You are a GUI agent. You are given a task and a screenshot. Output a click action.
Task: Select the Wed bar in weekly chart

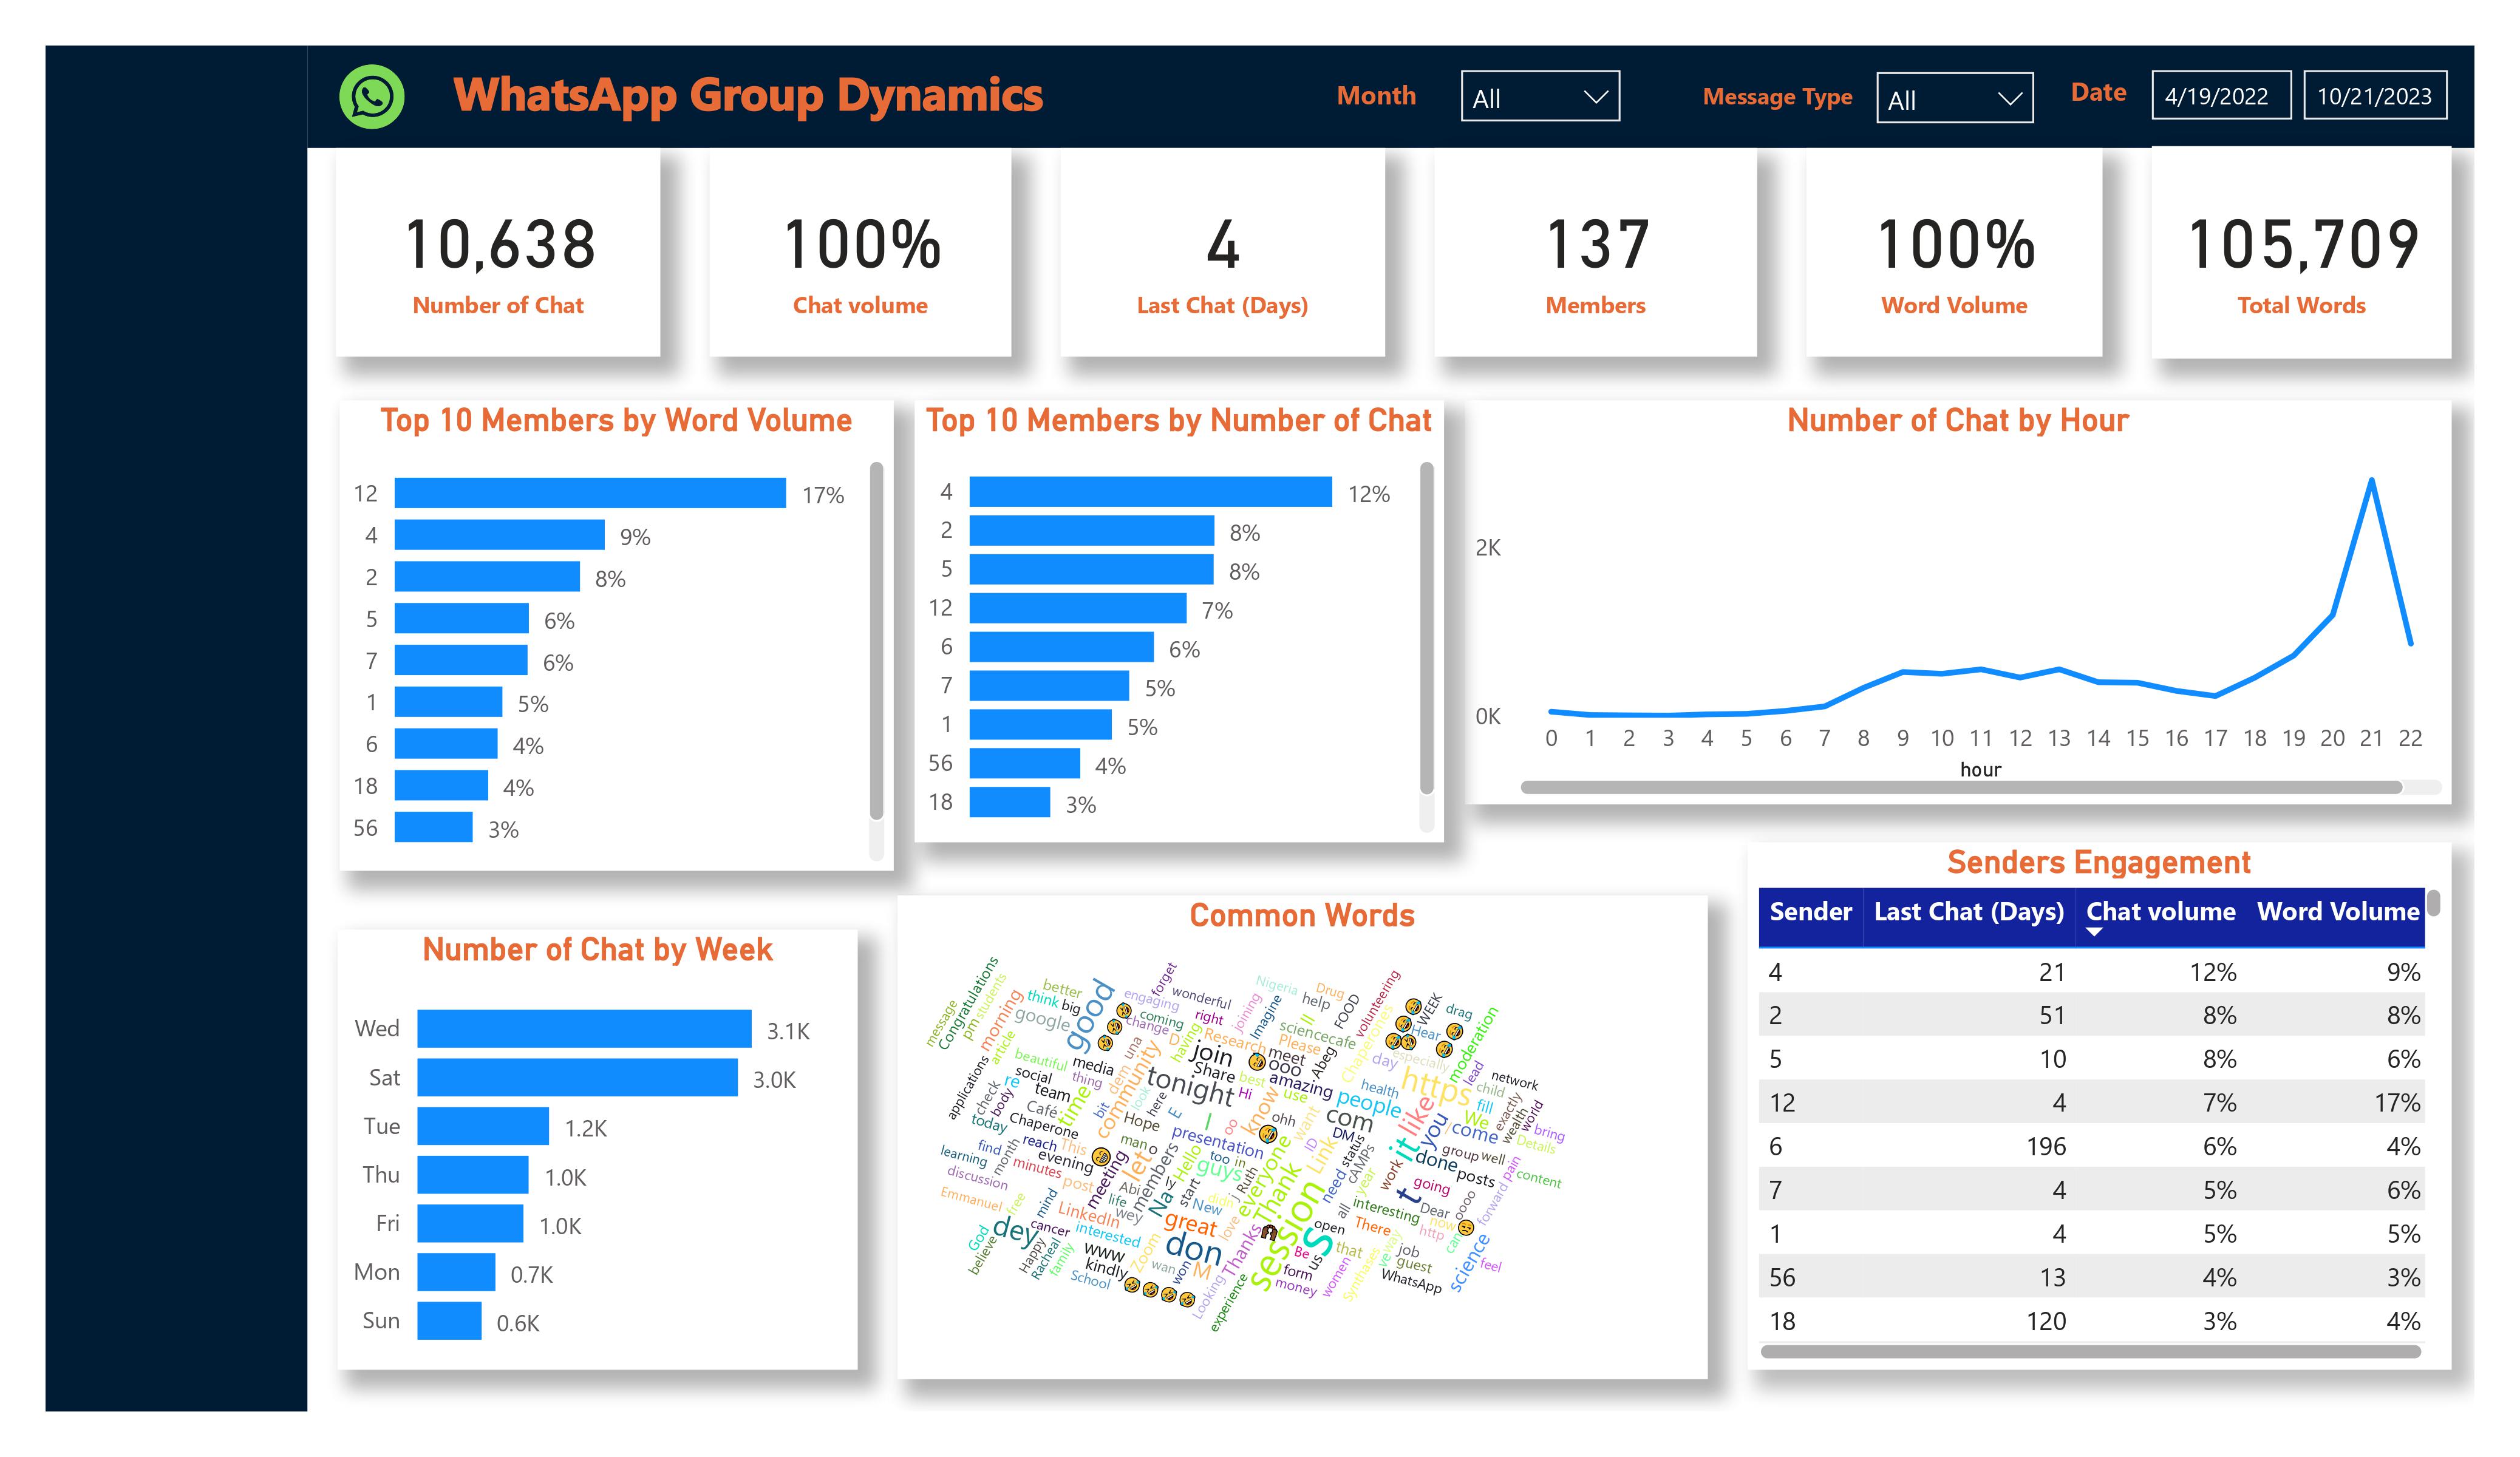584,1029
